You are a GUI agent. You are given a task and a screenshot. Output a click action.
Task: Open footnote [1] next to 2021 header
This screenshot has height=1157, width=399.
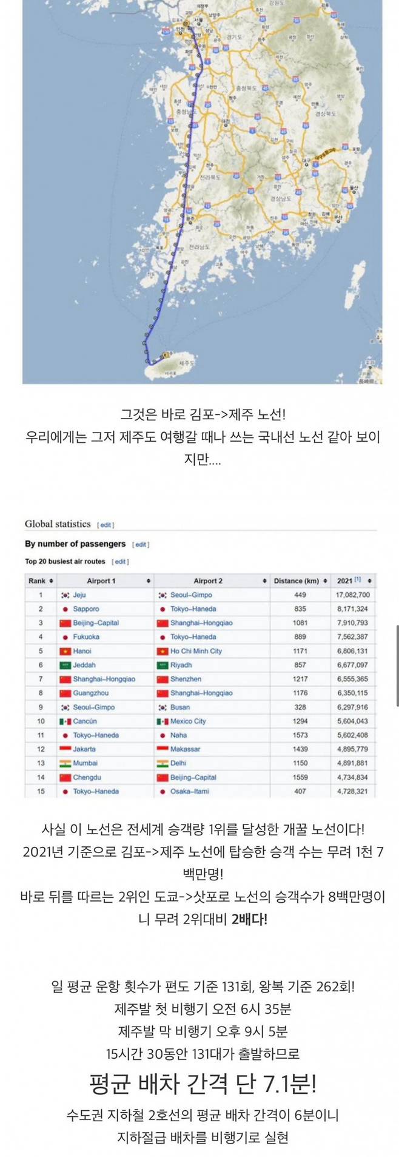pyautogui.click(x=358, y=580)
